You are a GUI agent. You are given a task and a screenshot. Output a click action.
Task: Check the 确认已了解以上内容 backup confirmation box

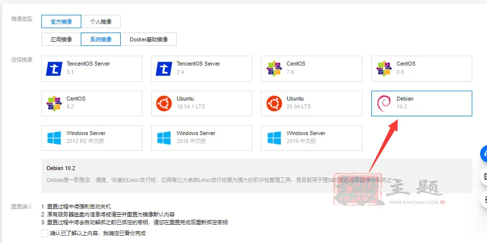(45, 233)
